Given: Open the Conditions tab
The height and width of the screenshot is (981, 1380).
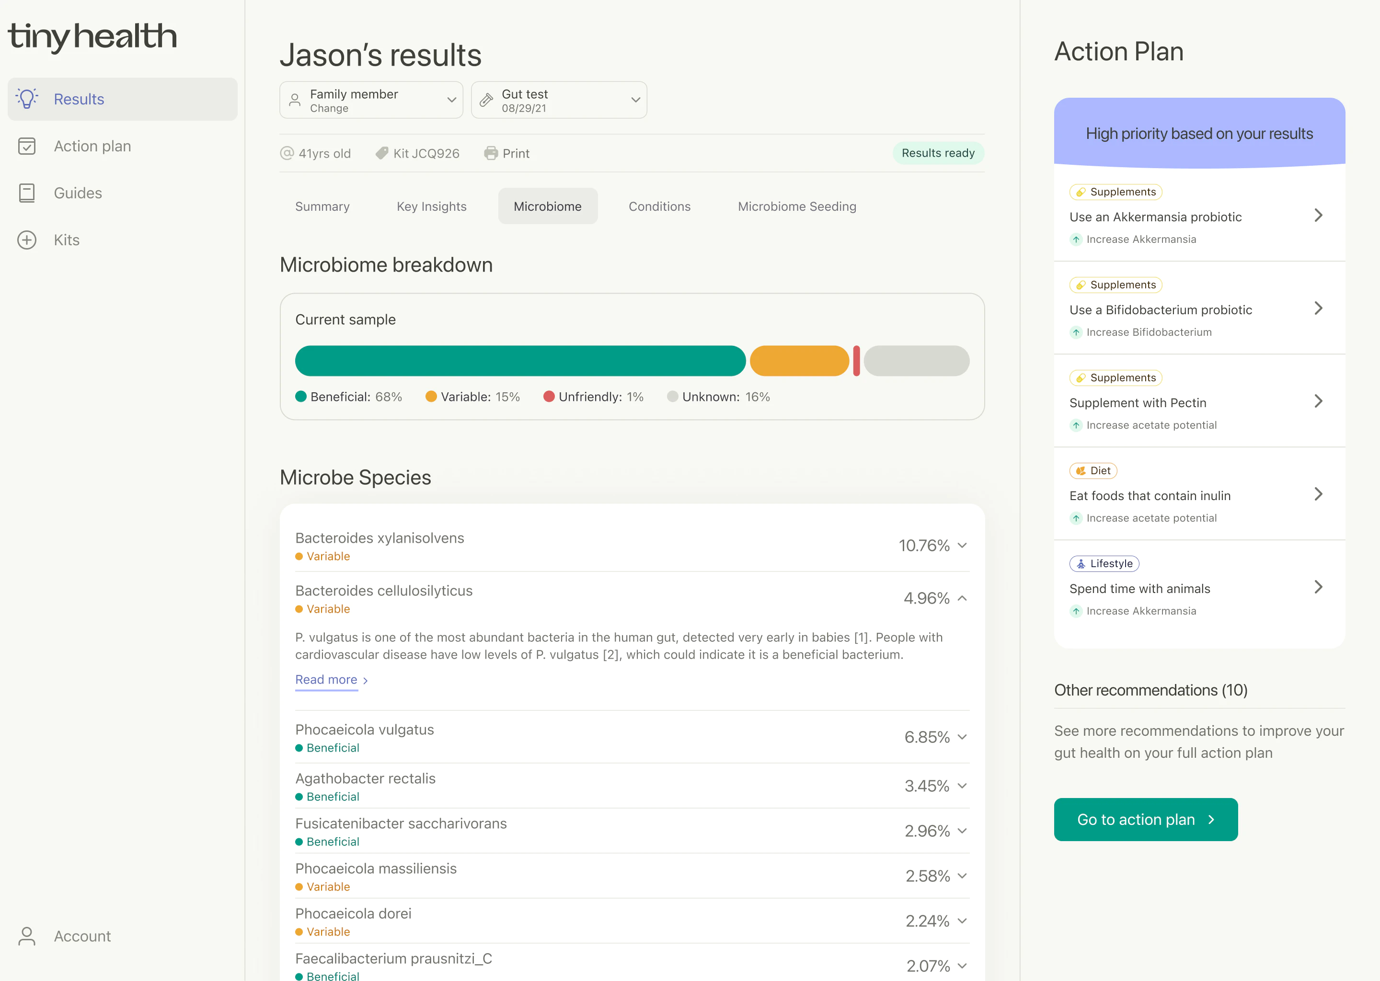Looking at the screenshot, I should pos(659,206).
